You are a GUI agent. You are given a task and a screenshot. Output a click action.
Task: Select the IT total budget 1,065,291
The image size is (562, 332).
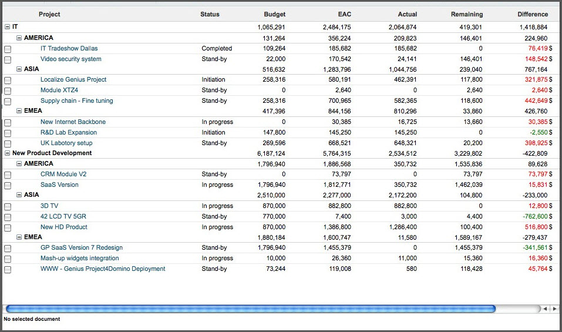click(271, 27)
